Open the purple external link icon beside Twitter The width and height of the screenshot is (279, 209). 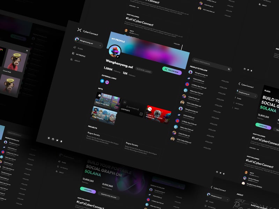click(x=107, y=82)
